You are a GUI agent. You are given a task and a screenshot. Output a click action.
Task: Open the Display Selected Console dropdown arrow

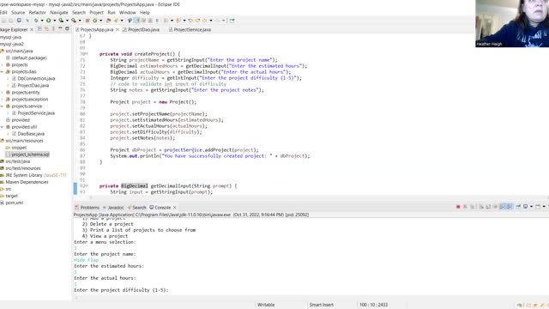point(532,207)
